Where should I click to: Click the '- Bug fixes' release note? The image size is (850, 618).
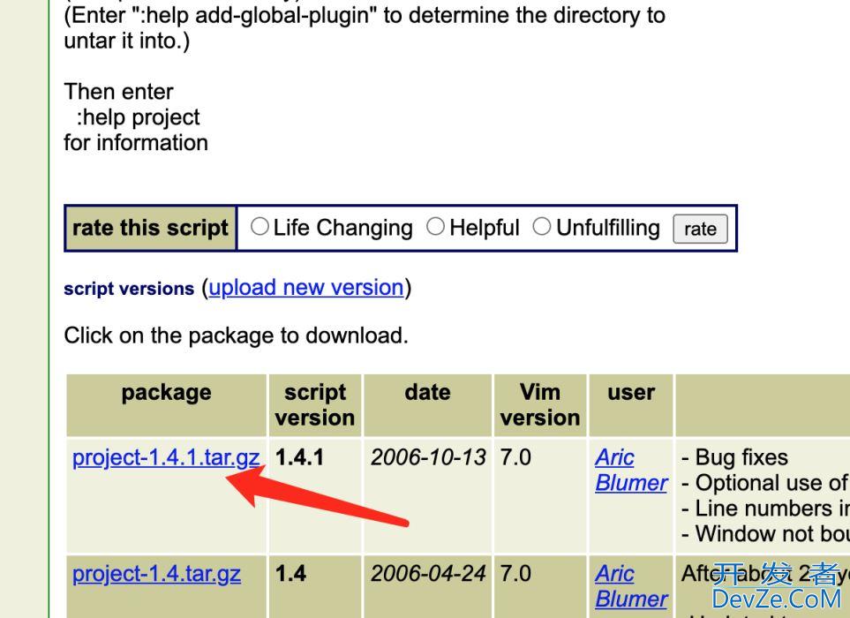[734, 457]
